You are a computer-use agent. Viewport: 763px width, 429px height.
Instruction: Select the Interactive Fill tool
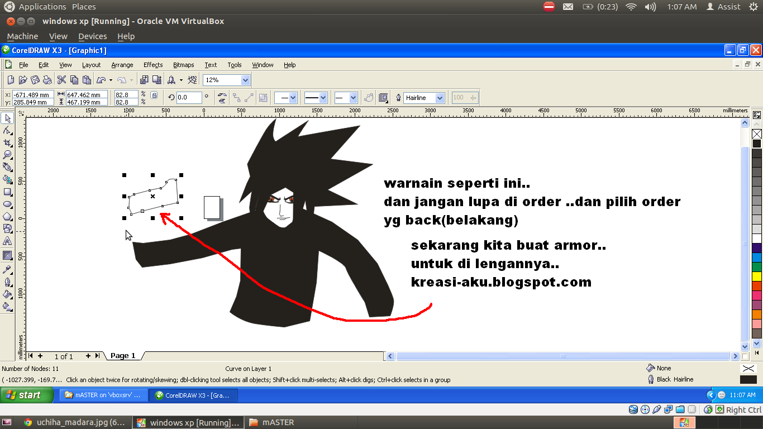pos(7,306)
